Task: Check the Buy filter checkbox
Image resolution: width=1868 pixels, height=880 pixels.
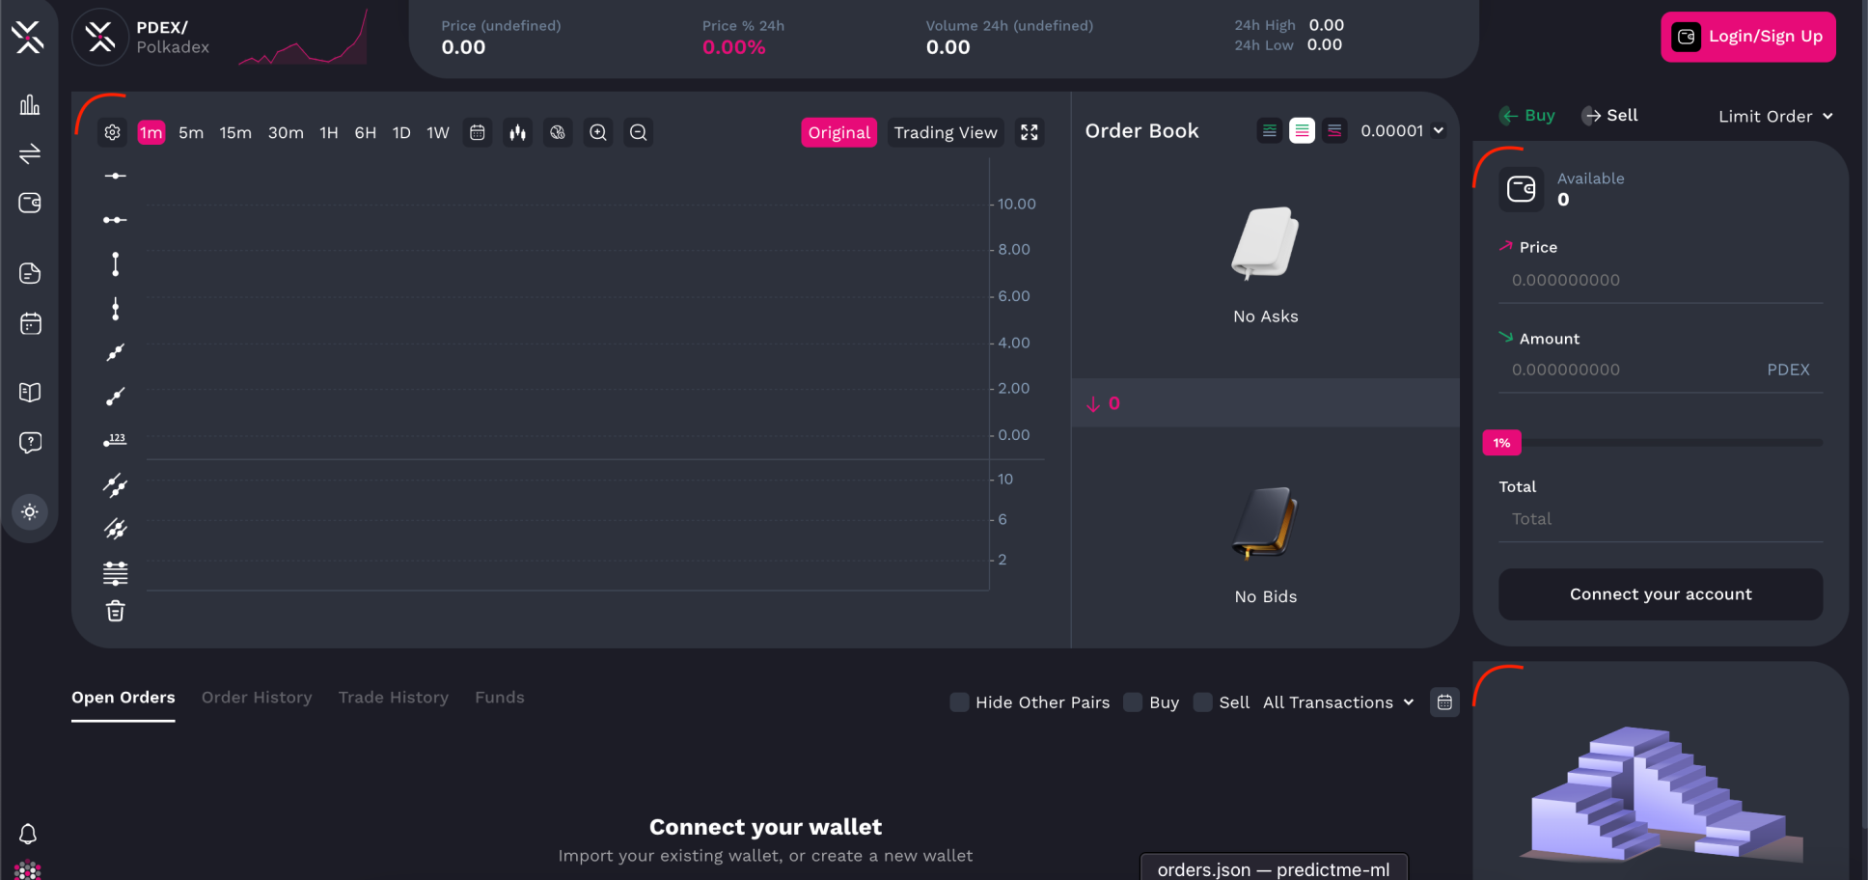Action: click(x=1133, y=702)
